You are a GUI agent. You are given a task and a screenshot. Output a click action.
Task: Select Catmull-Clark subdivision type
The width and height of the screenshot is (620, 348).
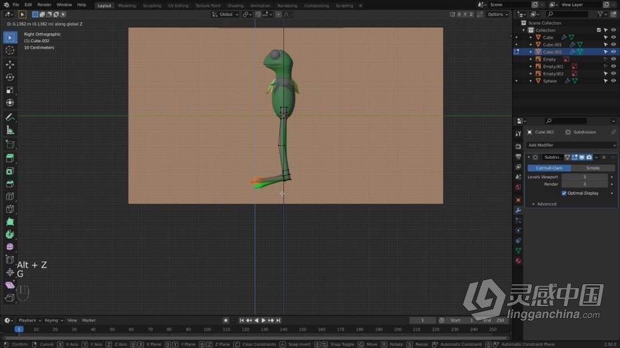(x=549, y=168)
